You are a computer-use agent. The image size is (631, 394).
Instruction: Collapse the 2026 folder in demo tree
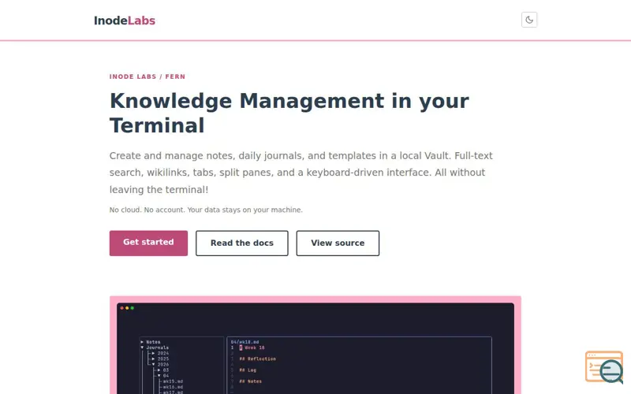click(x=153, y=364)
